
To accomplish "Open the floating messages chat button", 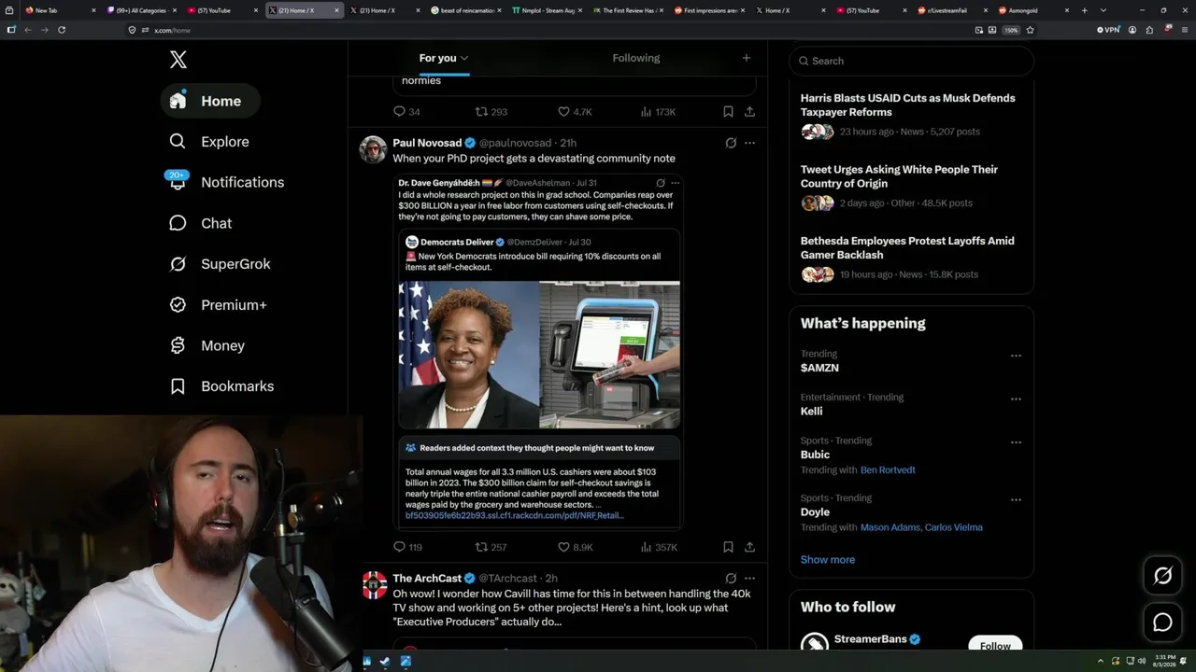I will 1162,623.
